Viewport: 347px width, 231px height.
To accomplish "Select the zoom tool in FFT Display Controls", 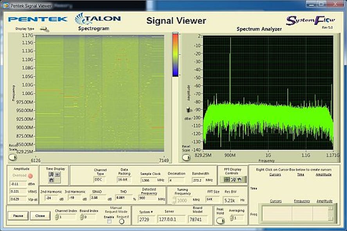I will pyautogui.click(x=233, y=179).
